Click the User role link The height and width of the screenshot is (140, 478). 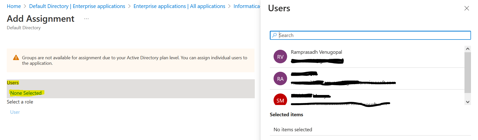pos(15,112)
